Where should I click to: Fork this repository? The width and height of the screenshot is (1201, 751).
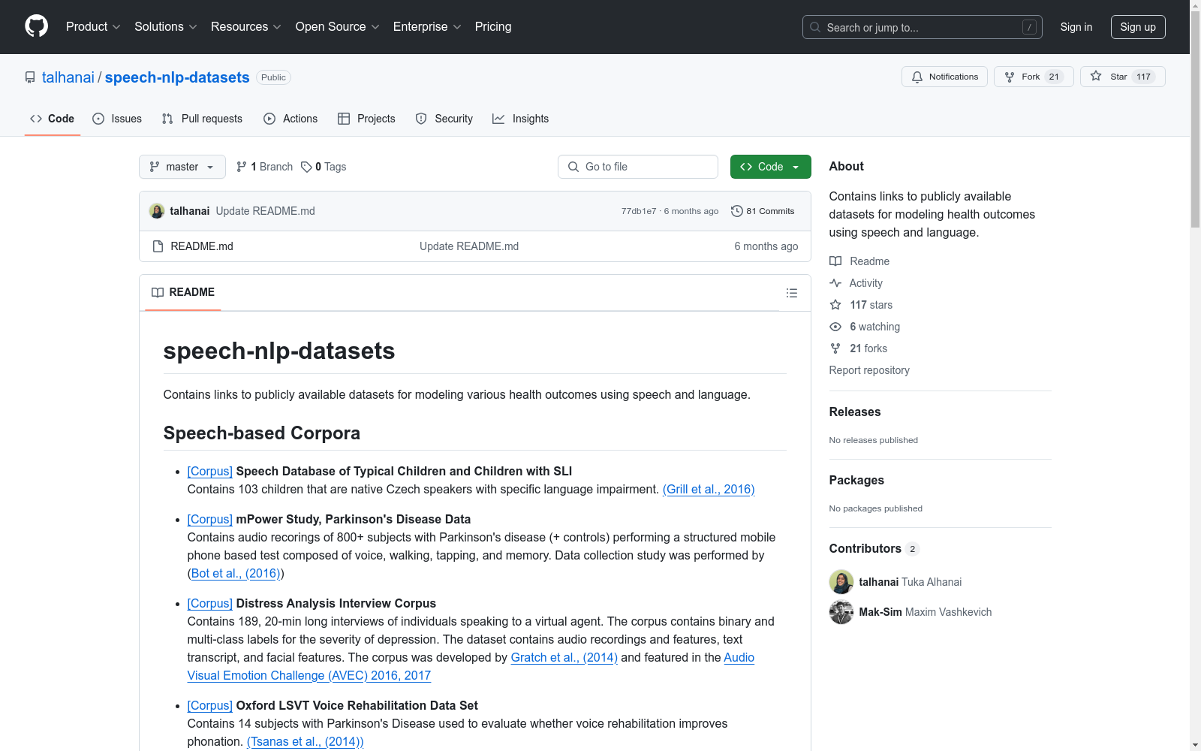(1034, 77)
